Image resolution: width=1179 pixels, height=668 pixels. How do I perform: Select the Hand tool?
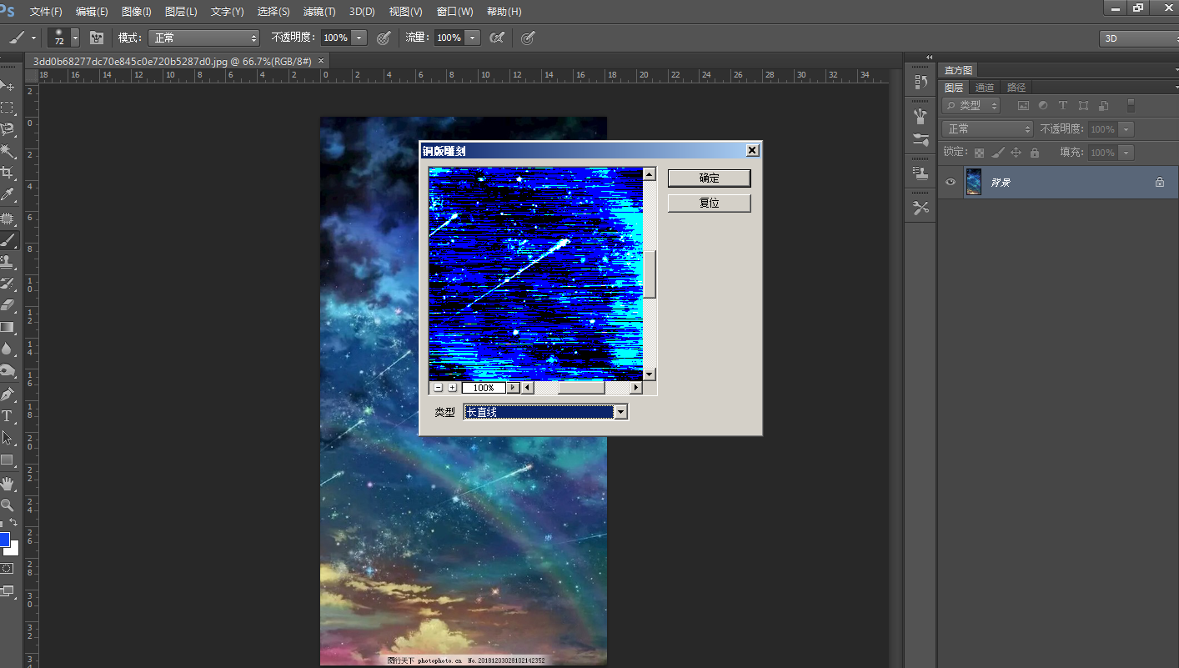coord(8,483)
